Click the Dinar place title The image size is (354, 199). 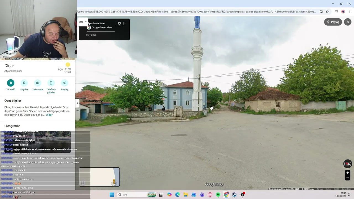(x=9, y=66)
